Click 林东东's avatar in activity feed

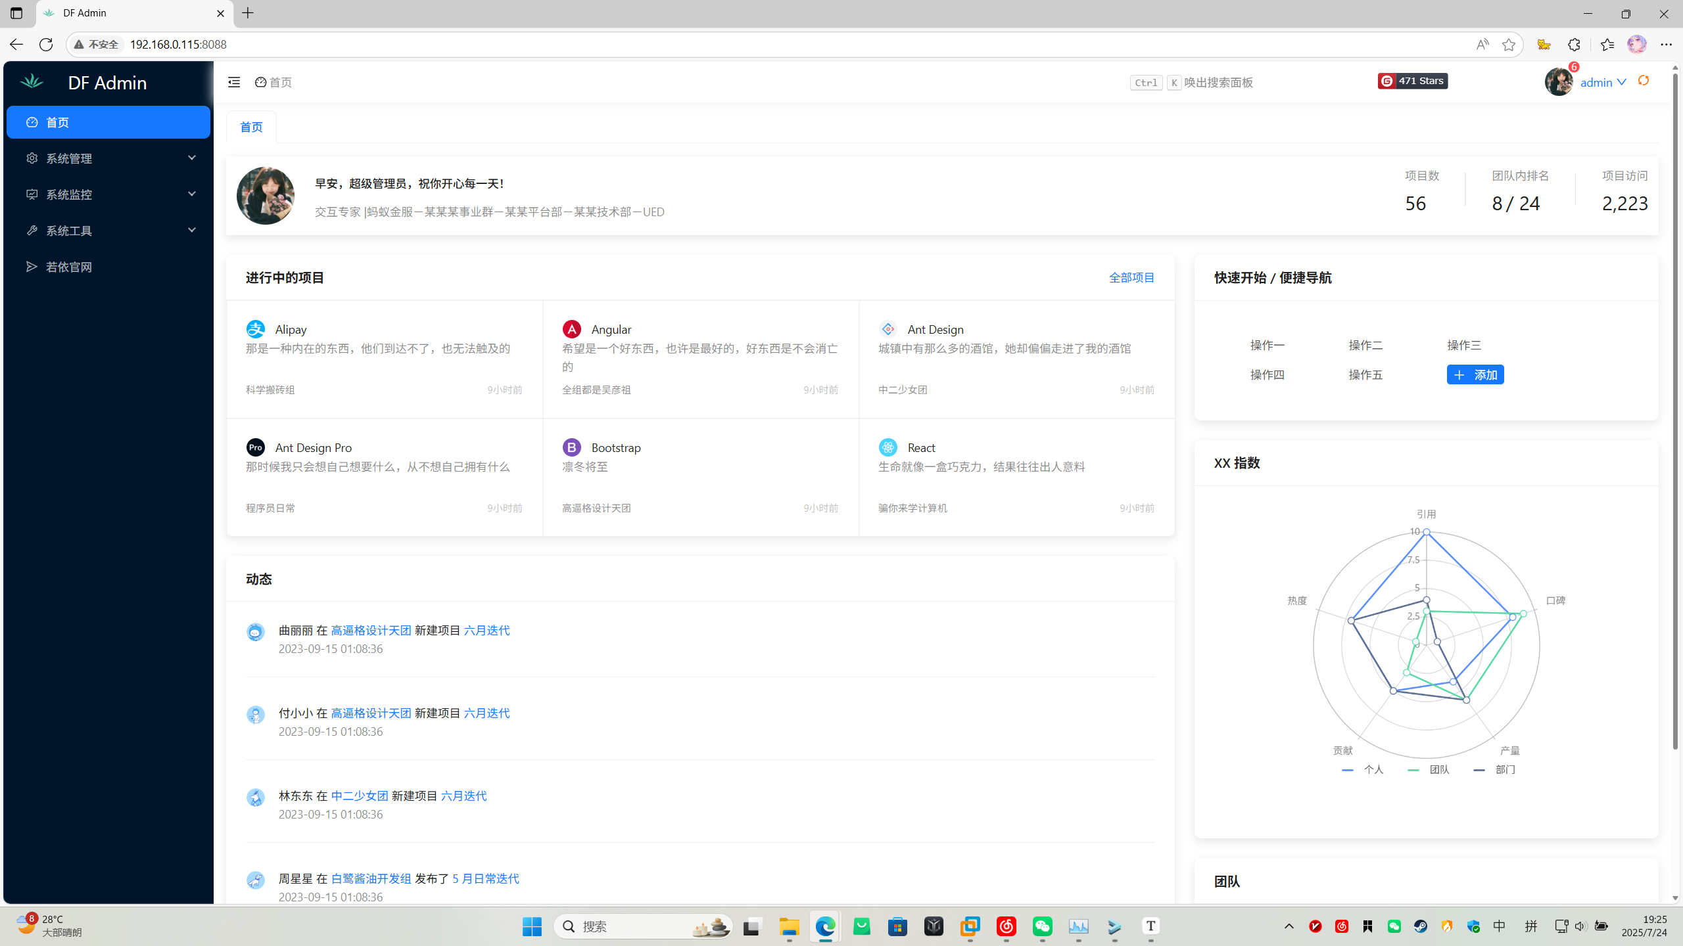click(256, 798)
